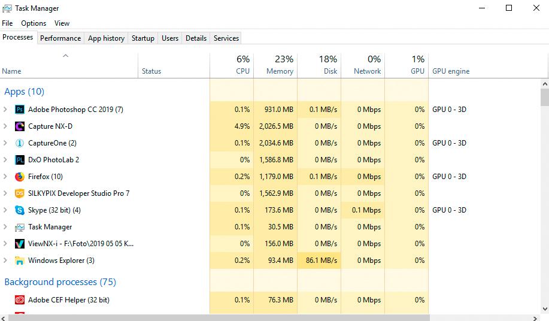The height and width of the screenshot is (321, 549).
Task: Click the horizontal scrollbar thumb
Action: (219, 317)
